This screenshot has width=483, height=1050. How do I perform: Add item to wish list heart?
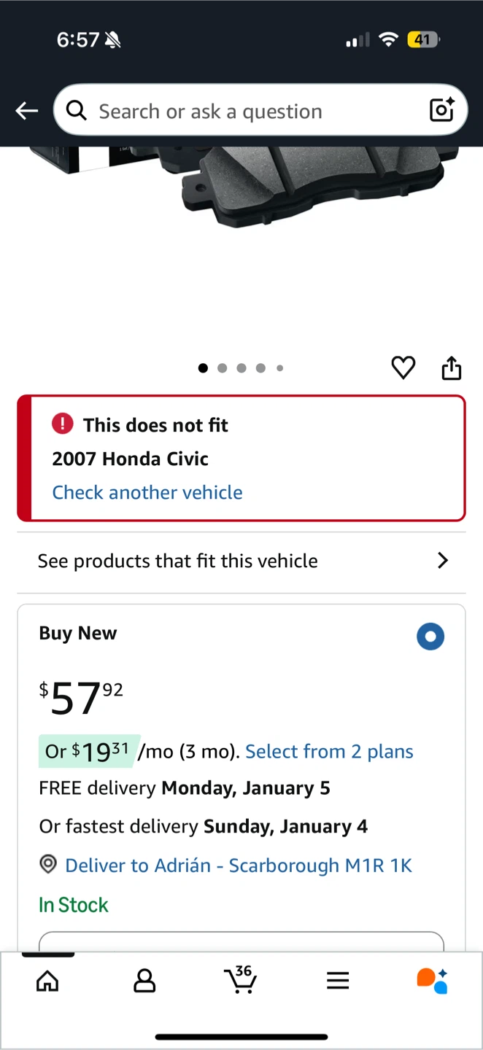(x=403, y=367)
